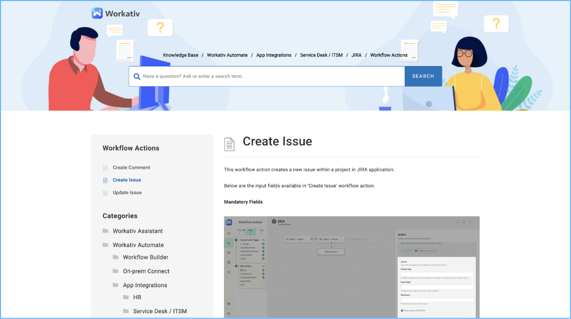Open the Workativ Assistant category
The height and width of the screenshot is (319, 571).
pos(138,231)
